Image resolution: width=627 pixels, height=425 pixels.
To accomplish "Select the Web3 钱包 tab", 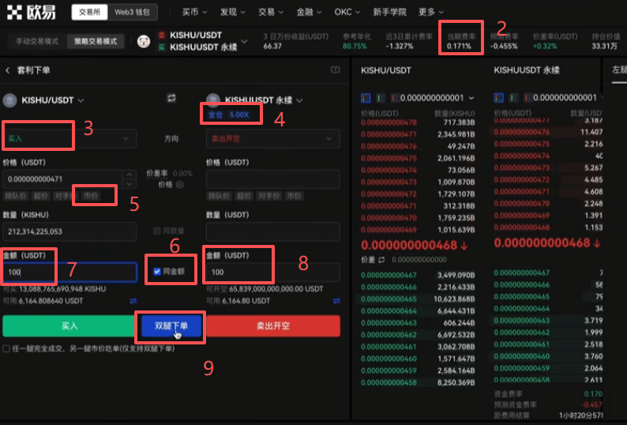I will pyautogui.click(x=132, y=12).
